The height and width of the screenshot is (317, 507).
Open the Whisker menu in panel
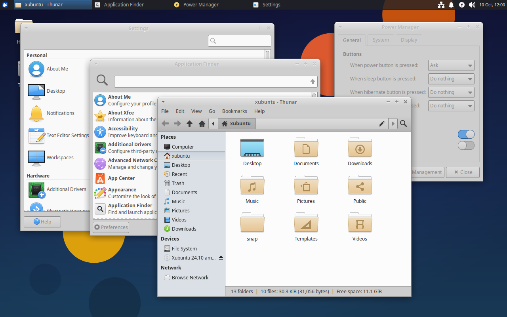coord(5,5)
